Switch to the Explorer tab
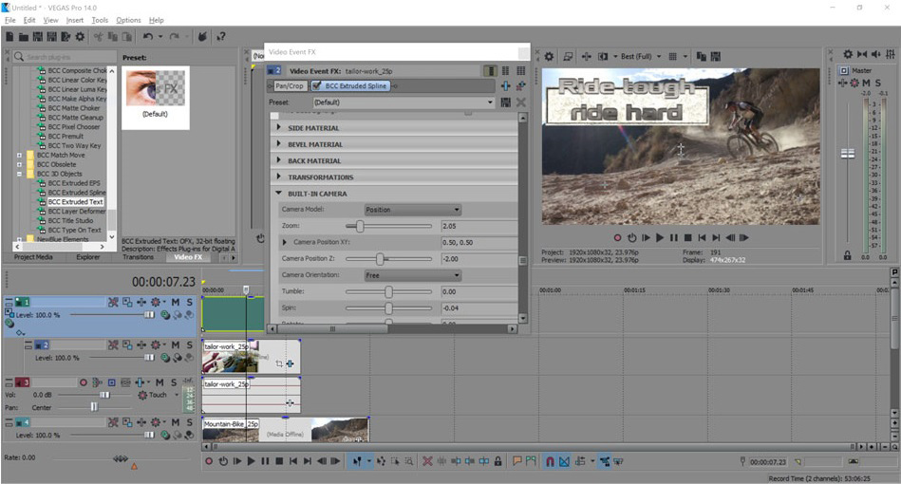Image resolution: width=901 pixels, height=484 pixels. tap(88, 257)
